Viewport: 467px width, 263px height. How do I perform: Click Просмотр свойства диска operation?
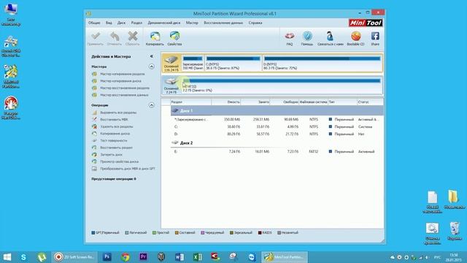pyautogui.click(x=119, y=161)
